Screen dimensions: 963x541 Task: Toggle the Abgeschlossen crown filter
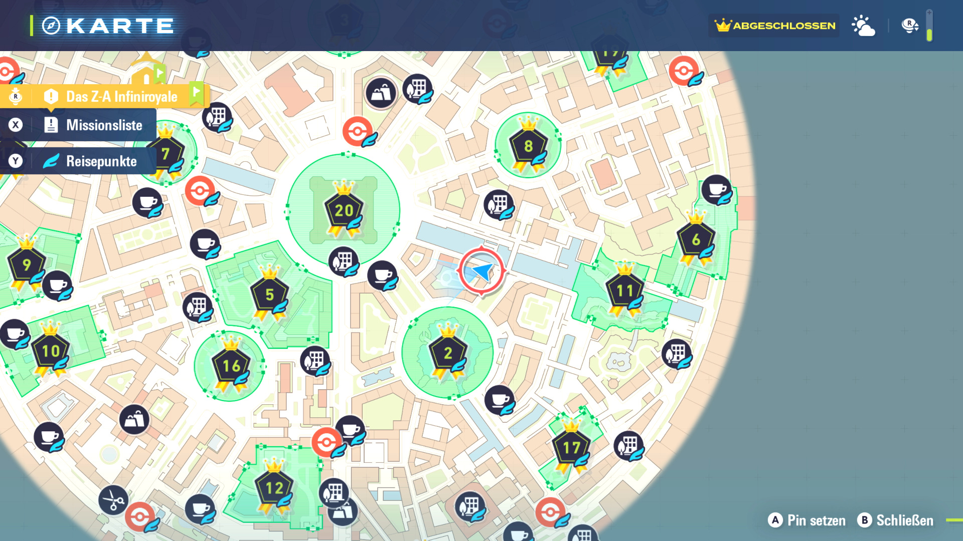775,26
